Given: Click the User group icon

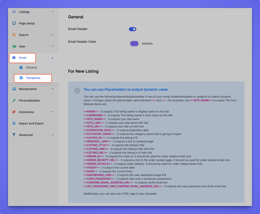Looking at the screenshot, I should 14,46.
